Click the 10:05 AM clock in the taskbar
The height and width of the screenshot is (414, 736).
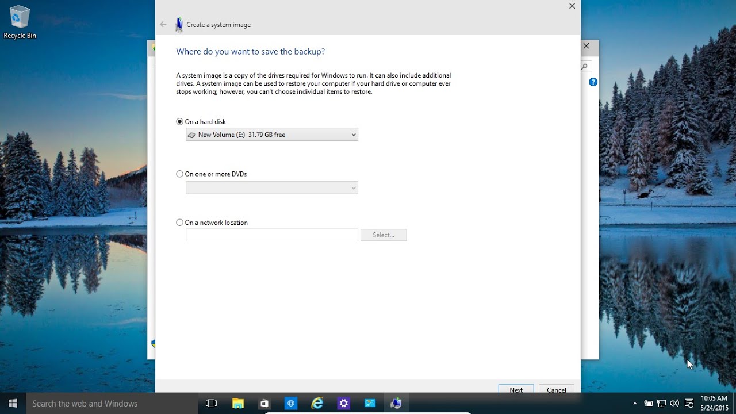pos(714,398)
